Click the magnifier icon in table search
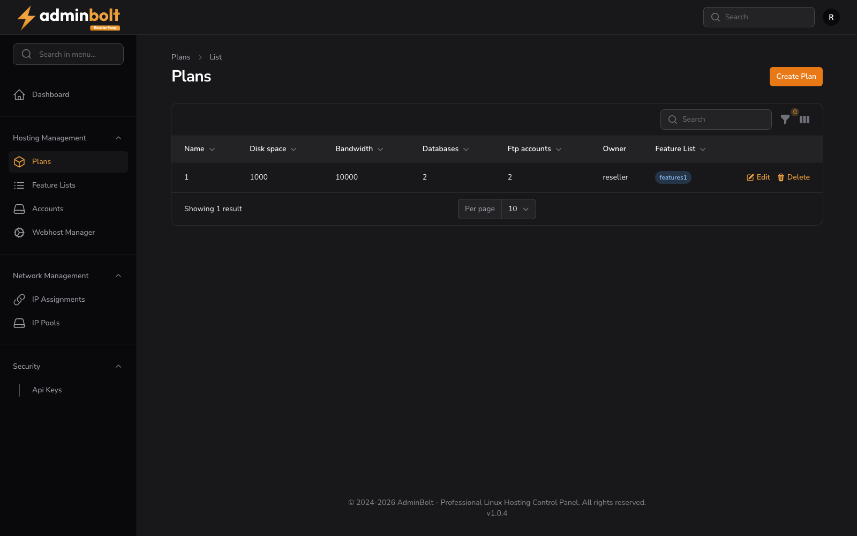 tap(673, 120)
